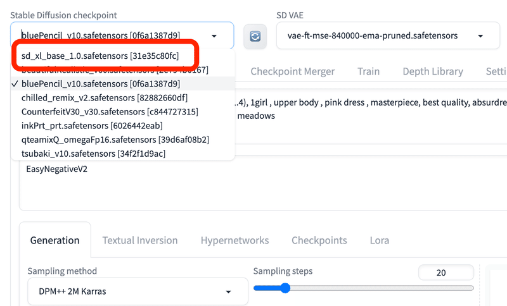Click the Sampling steps value field
Image resolution: width=507 pixels, height=306 pixels.
tap(446, 272)
